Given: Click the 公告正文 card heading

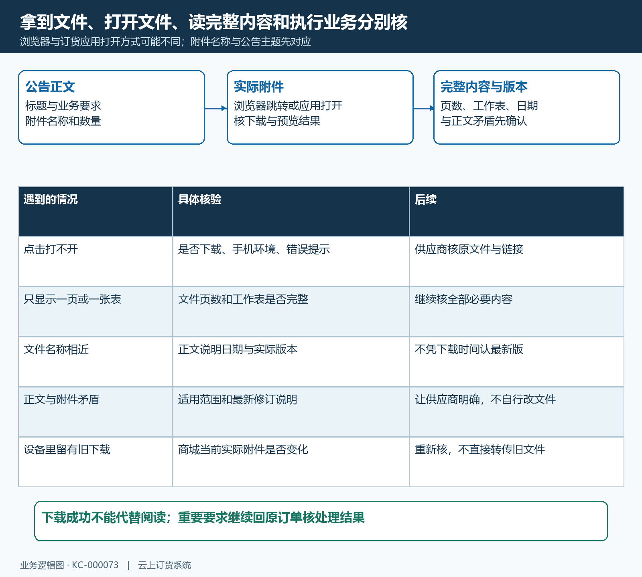Looking at the screenshot, I should click(50, 87).
